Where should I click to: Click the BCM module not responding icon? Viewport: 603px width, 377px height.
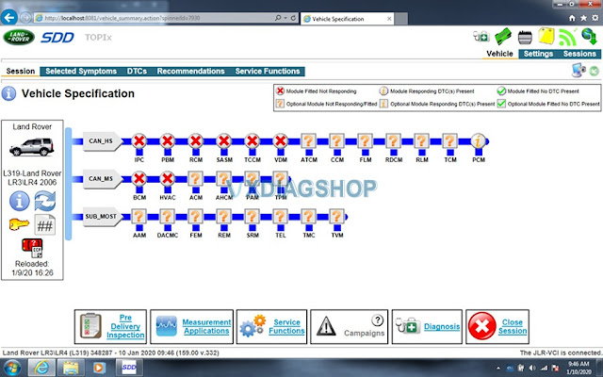139,179
